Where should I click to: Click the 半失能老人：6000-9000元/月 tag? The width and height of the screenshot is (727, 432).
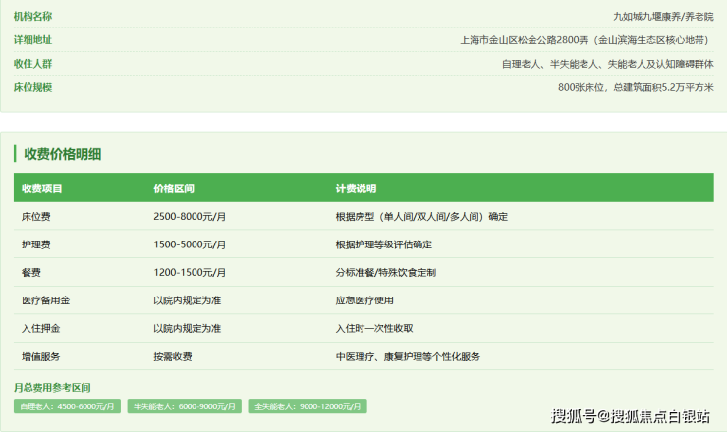coord(185,406)
